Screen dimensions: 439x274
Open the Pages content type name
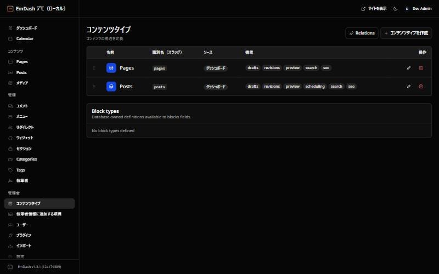click(127, 68)
